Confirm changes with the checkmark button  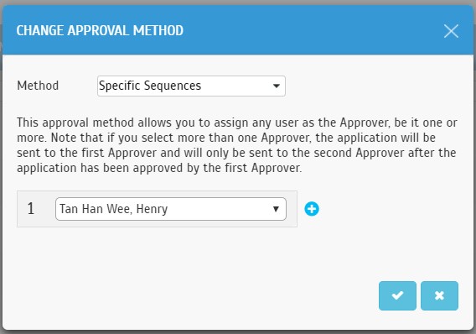(397, 295)
